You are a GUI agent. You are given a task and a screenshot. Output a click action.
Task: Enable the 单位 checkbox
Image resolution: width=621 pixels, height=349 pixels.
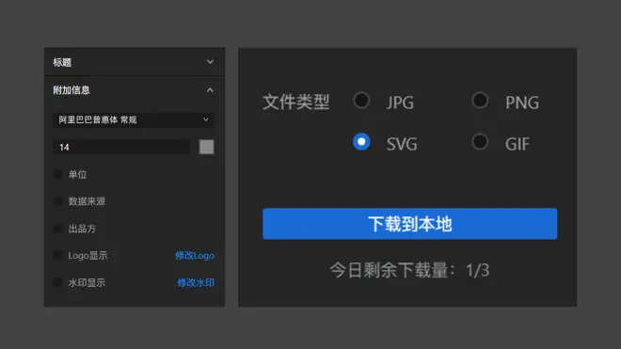tap(57, 174)
